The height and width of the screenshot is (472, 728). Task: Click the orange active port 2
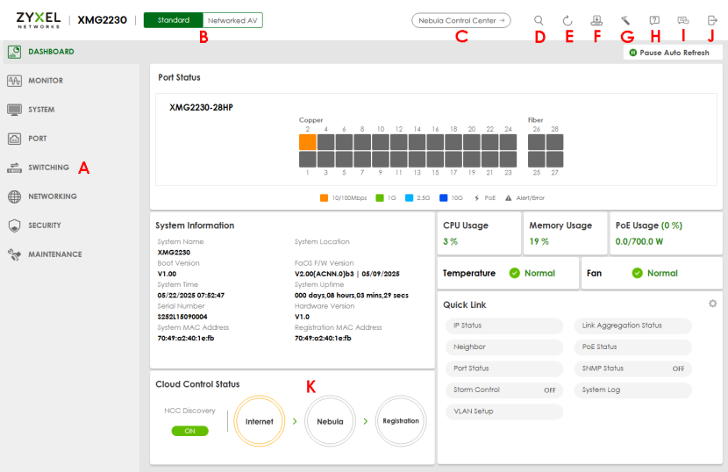click(307, 141)
